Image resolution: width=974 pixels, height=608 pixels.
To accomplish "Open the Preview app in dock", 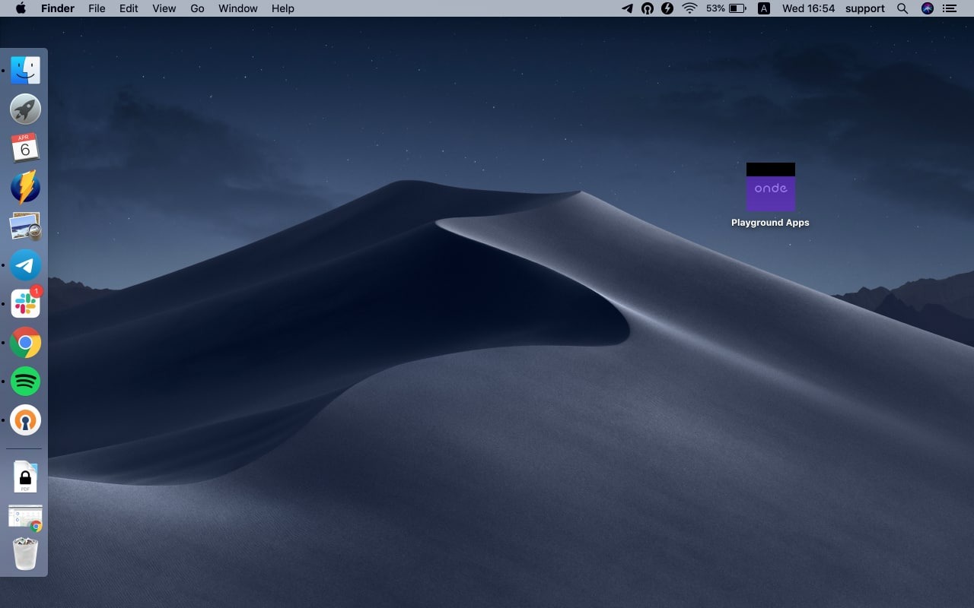I will point(25,226).
